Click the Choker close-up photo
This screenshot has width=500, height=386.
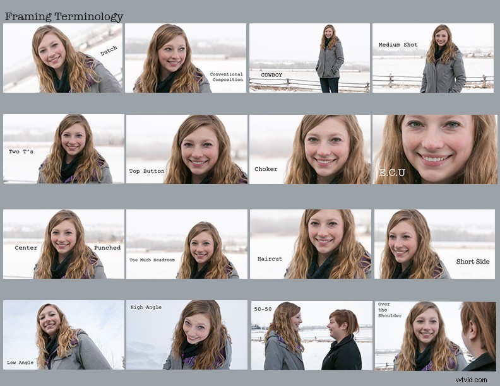[310, 149]
